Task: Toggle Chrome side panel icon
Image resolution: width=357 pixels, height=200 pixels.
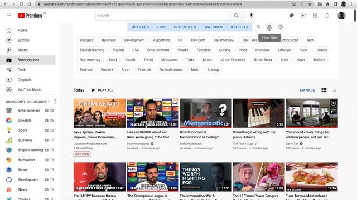Action: click(x=336, y=4)
